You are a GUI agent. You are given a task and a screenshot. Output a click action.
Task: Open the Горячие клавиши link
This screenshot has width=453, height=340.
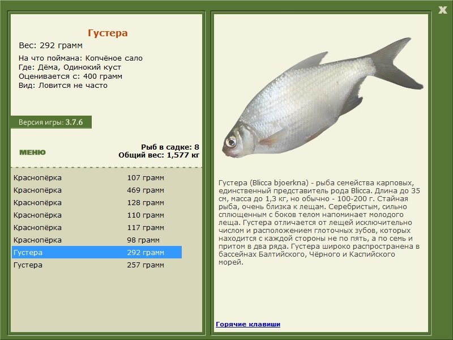[248, 324]
